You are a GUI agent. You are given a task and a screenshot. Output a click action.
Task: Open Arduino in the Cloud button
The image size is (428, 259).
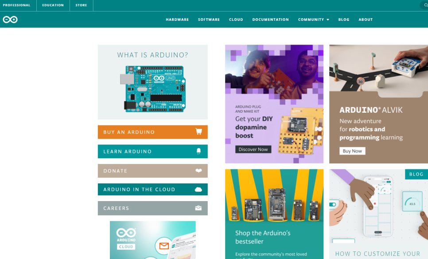[152, 189]
